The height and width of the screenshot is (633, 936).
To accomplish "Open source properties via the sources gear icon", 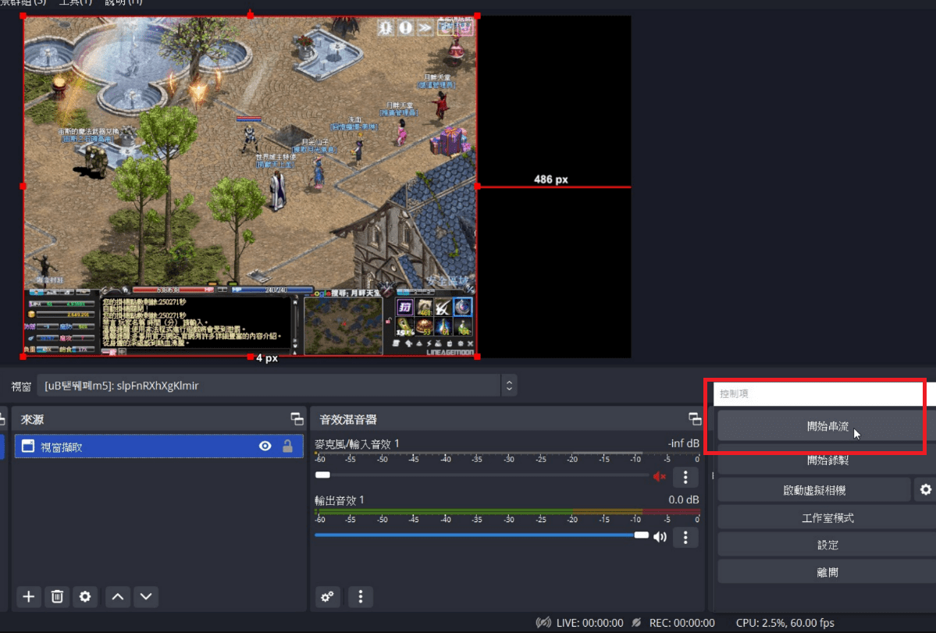I will point(85,597).
